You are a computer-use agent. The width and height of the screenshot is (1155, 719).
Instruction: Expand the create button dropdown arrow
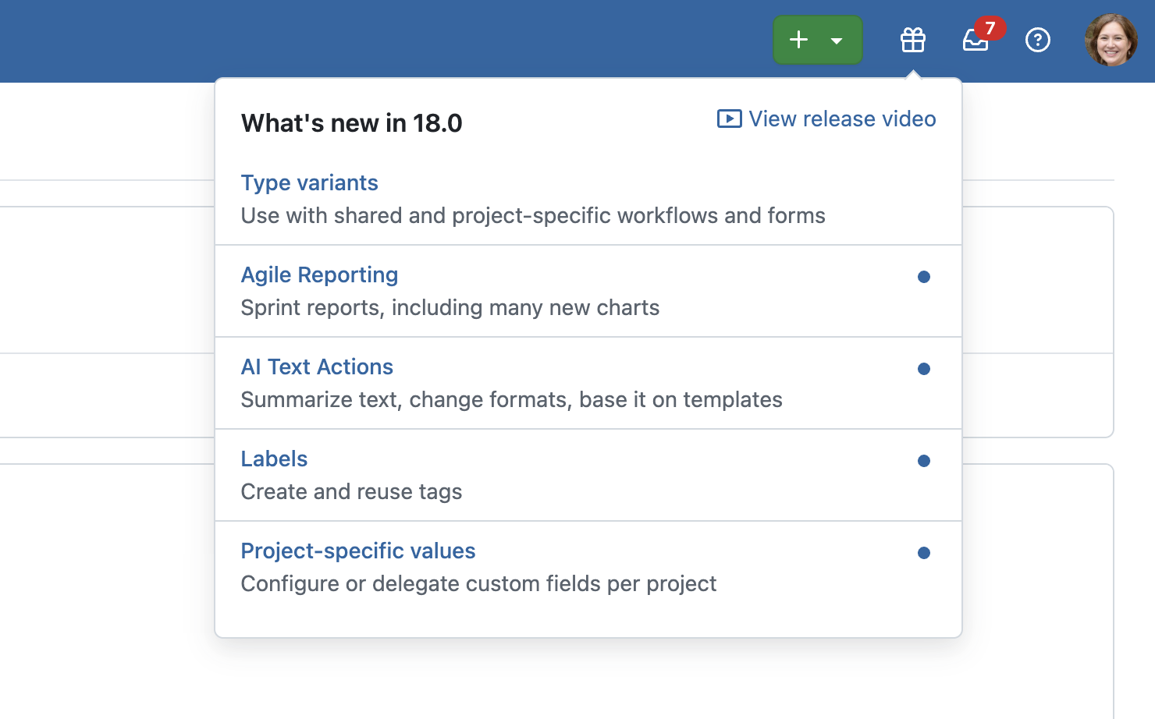coord(837,41)
